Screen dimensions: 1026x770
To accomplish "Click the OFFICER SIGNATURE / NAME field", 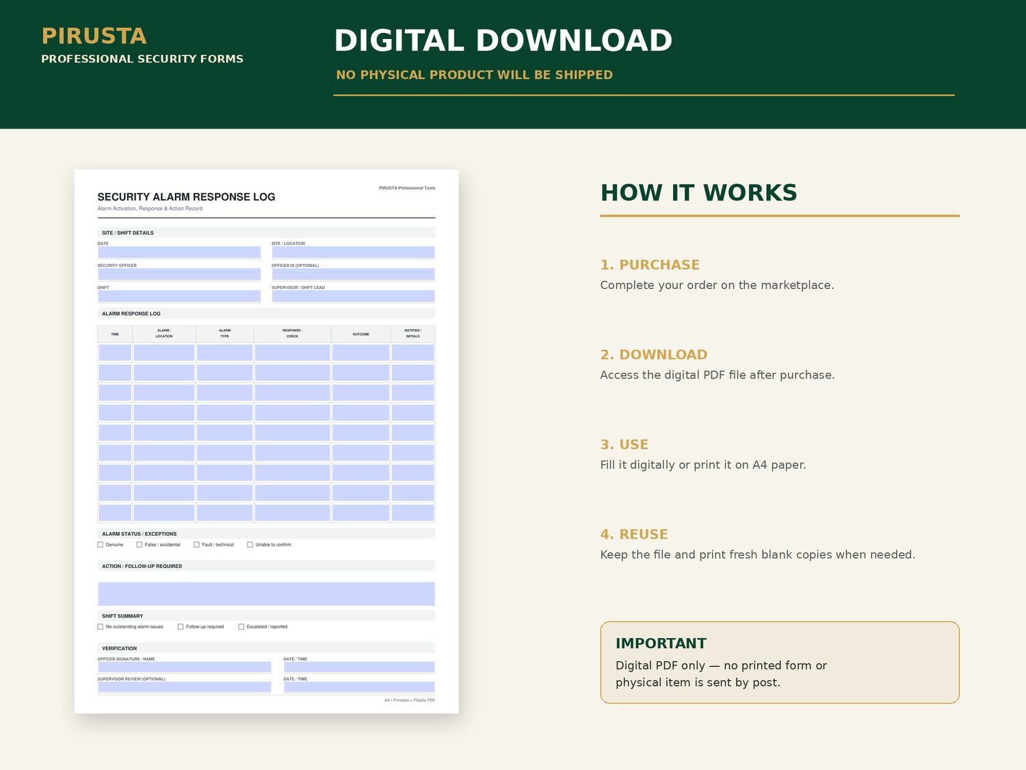I will point(185,667).
